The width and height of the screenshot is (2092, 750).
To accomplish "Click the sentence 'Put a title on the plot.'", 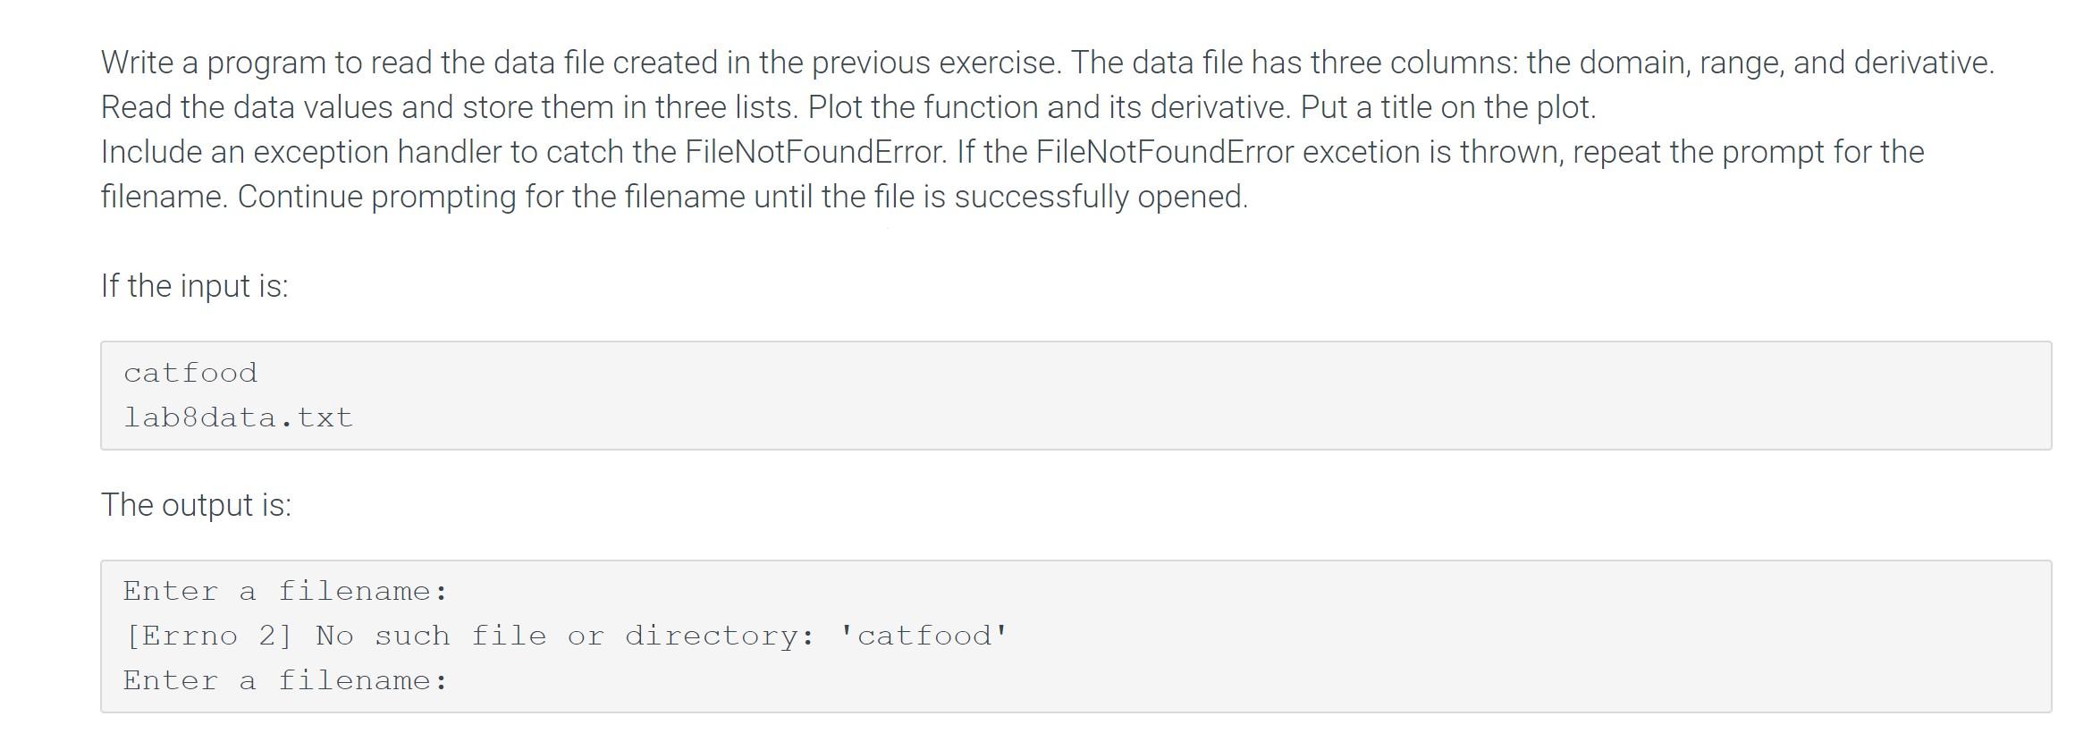I will click(1448, 107).
